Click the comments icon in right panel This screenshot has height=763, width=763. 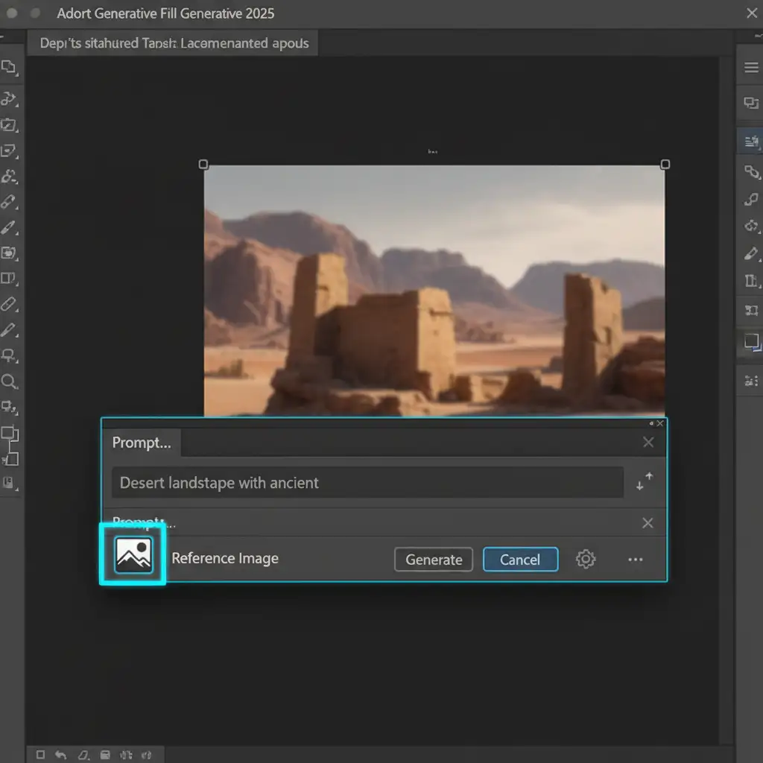point(751,104)
